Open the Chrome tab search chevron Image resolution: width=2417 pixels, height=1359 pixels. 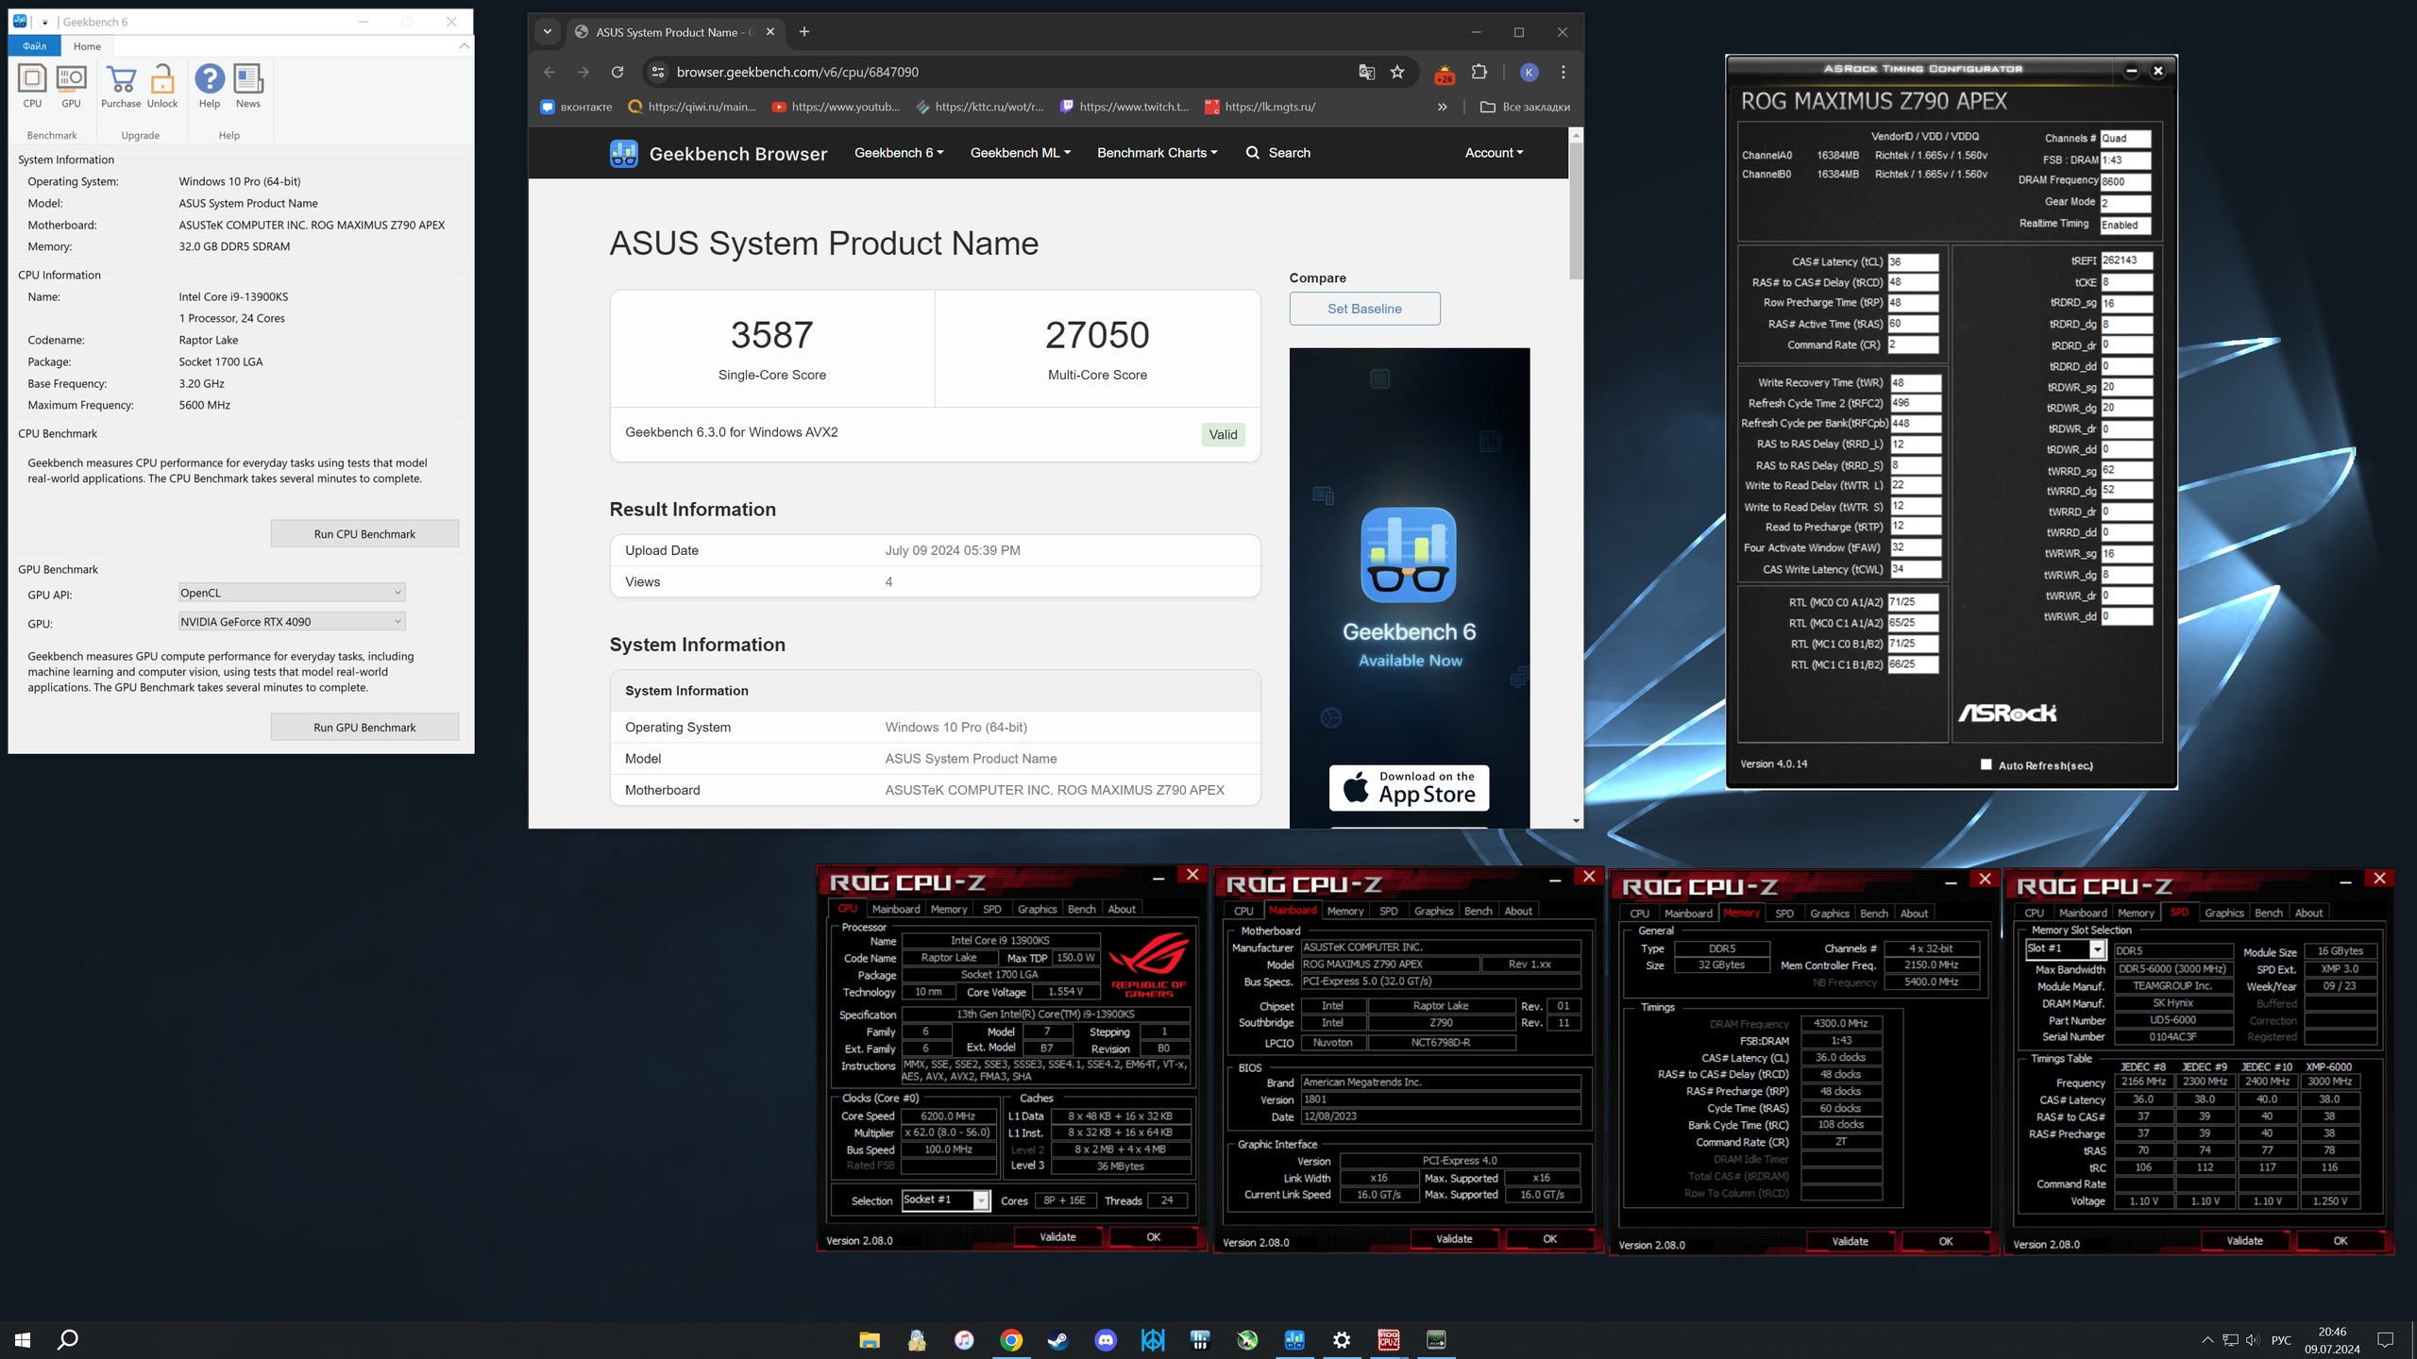[x=548, y=31]
